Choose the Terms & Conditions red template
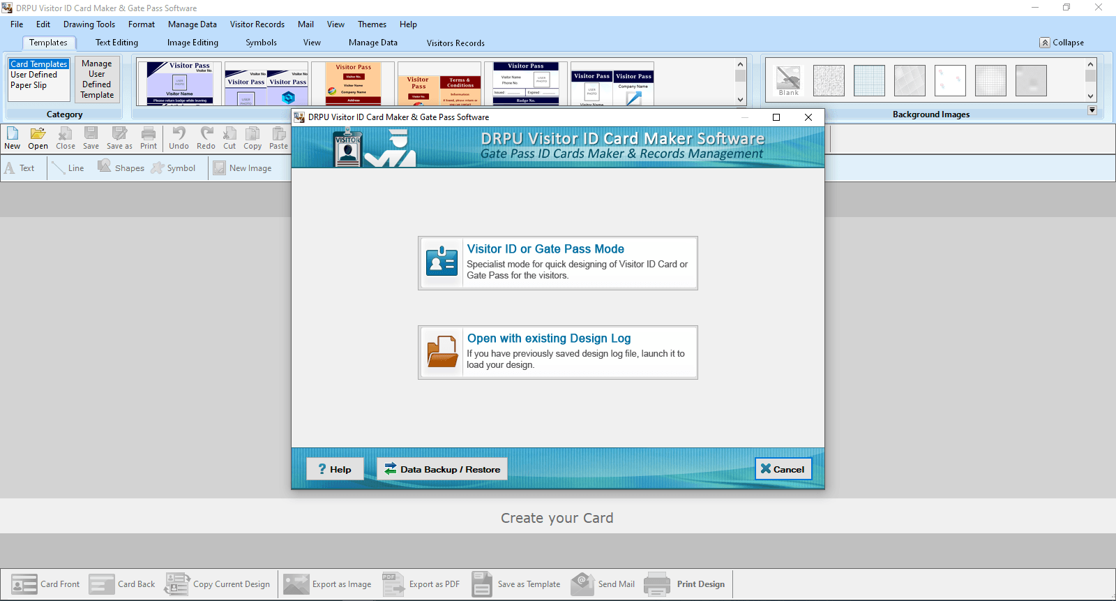1116x601 pixels. tap(440, 84)
